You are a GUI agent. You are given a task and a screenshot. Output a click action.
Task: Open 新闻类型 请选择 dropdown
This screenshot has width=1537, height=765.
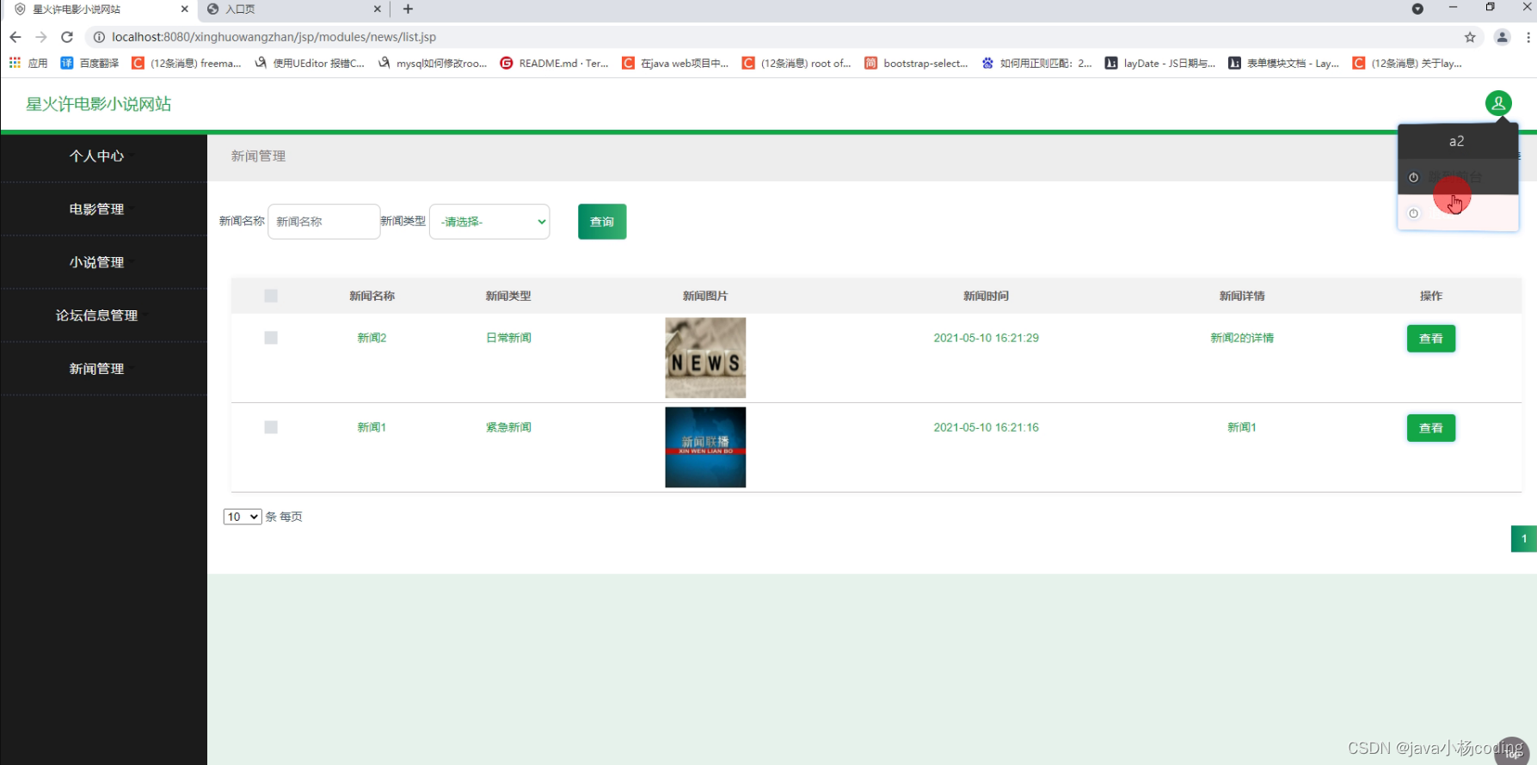tap(489, 222)
